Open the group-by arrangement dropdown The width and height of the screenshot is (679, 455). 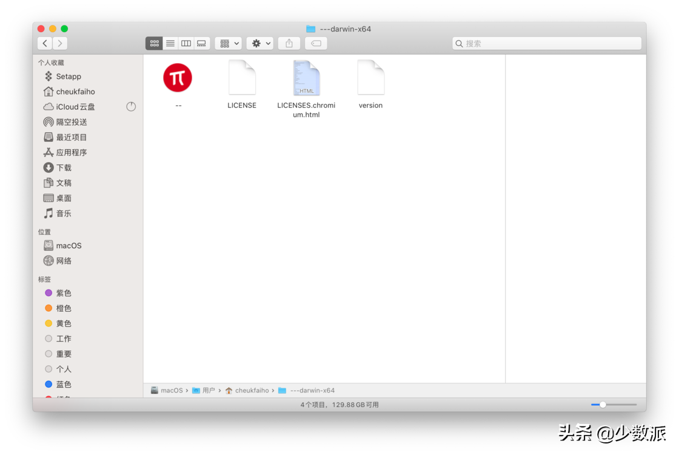(x=229, y=43)
